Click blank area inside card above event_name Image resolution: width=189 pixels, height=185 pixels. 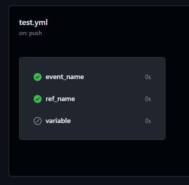click(x=92, y=64)
